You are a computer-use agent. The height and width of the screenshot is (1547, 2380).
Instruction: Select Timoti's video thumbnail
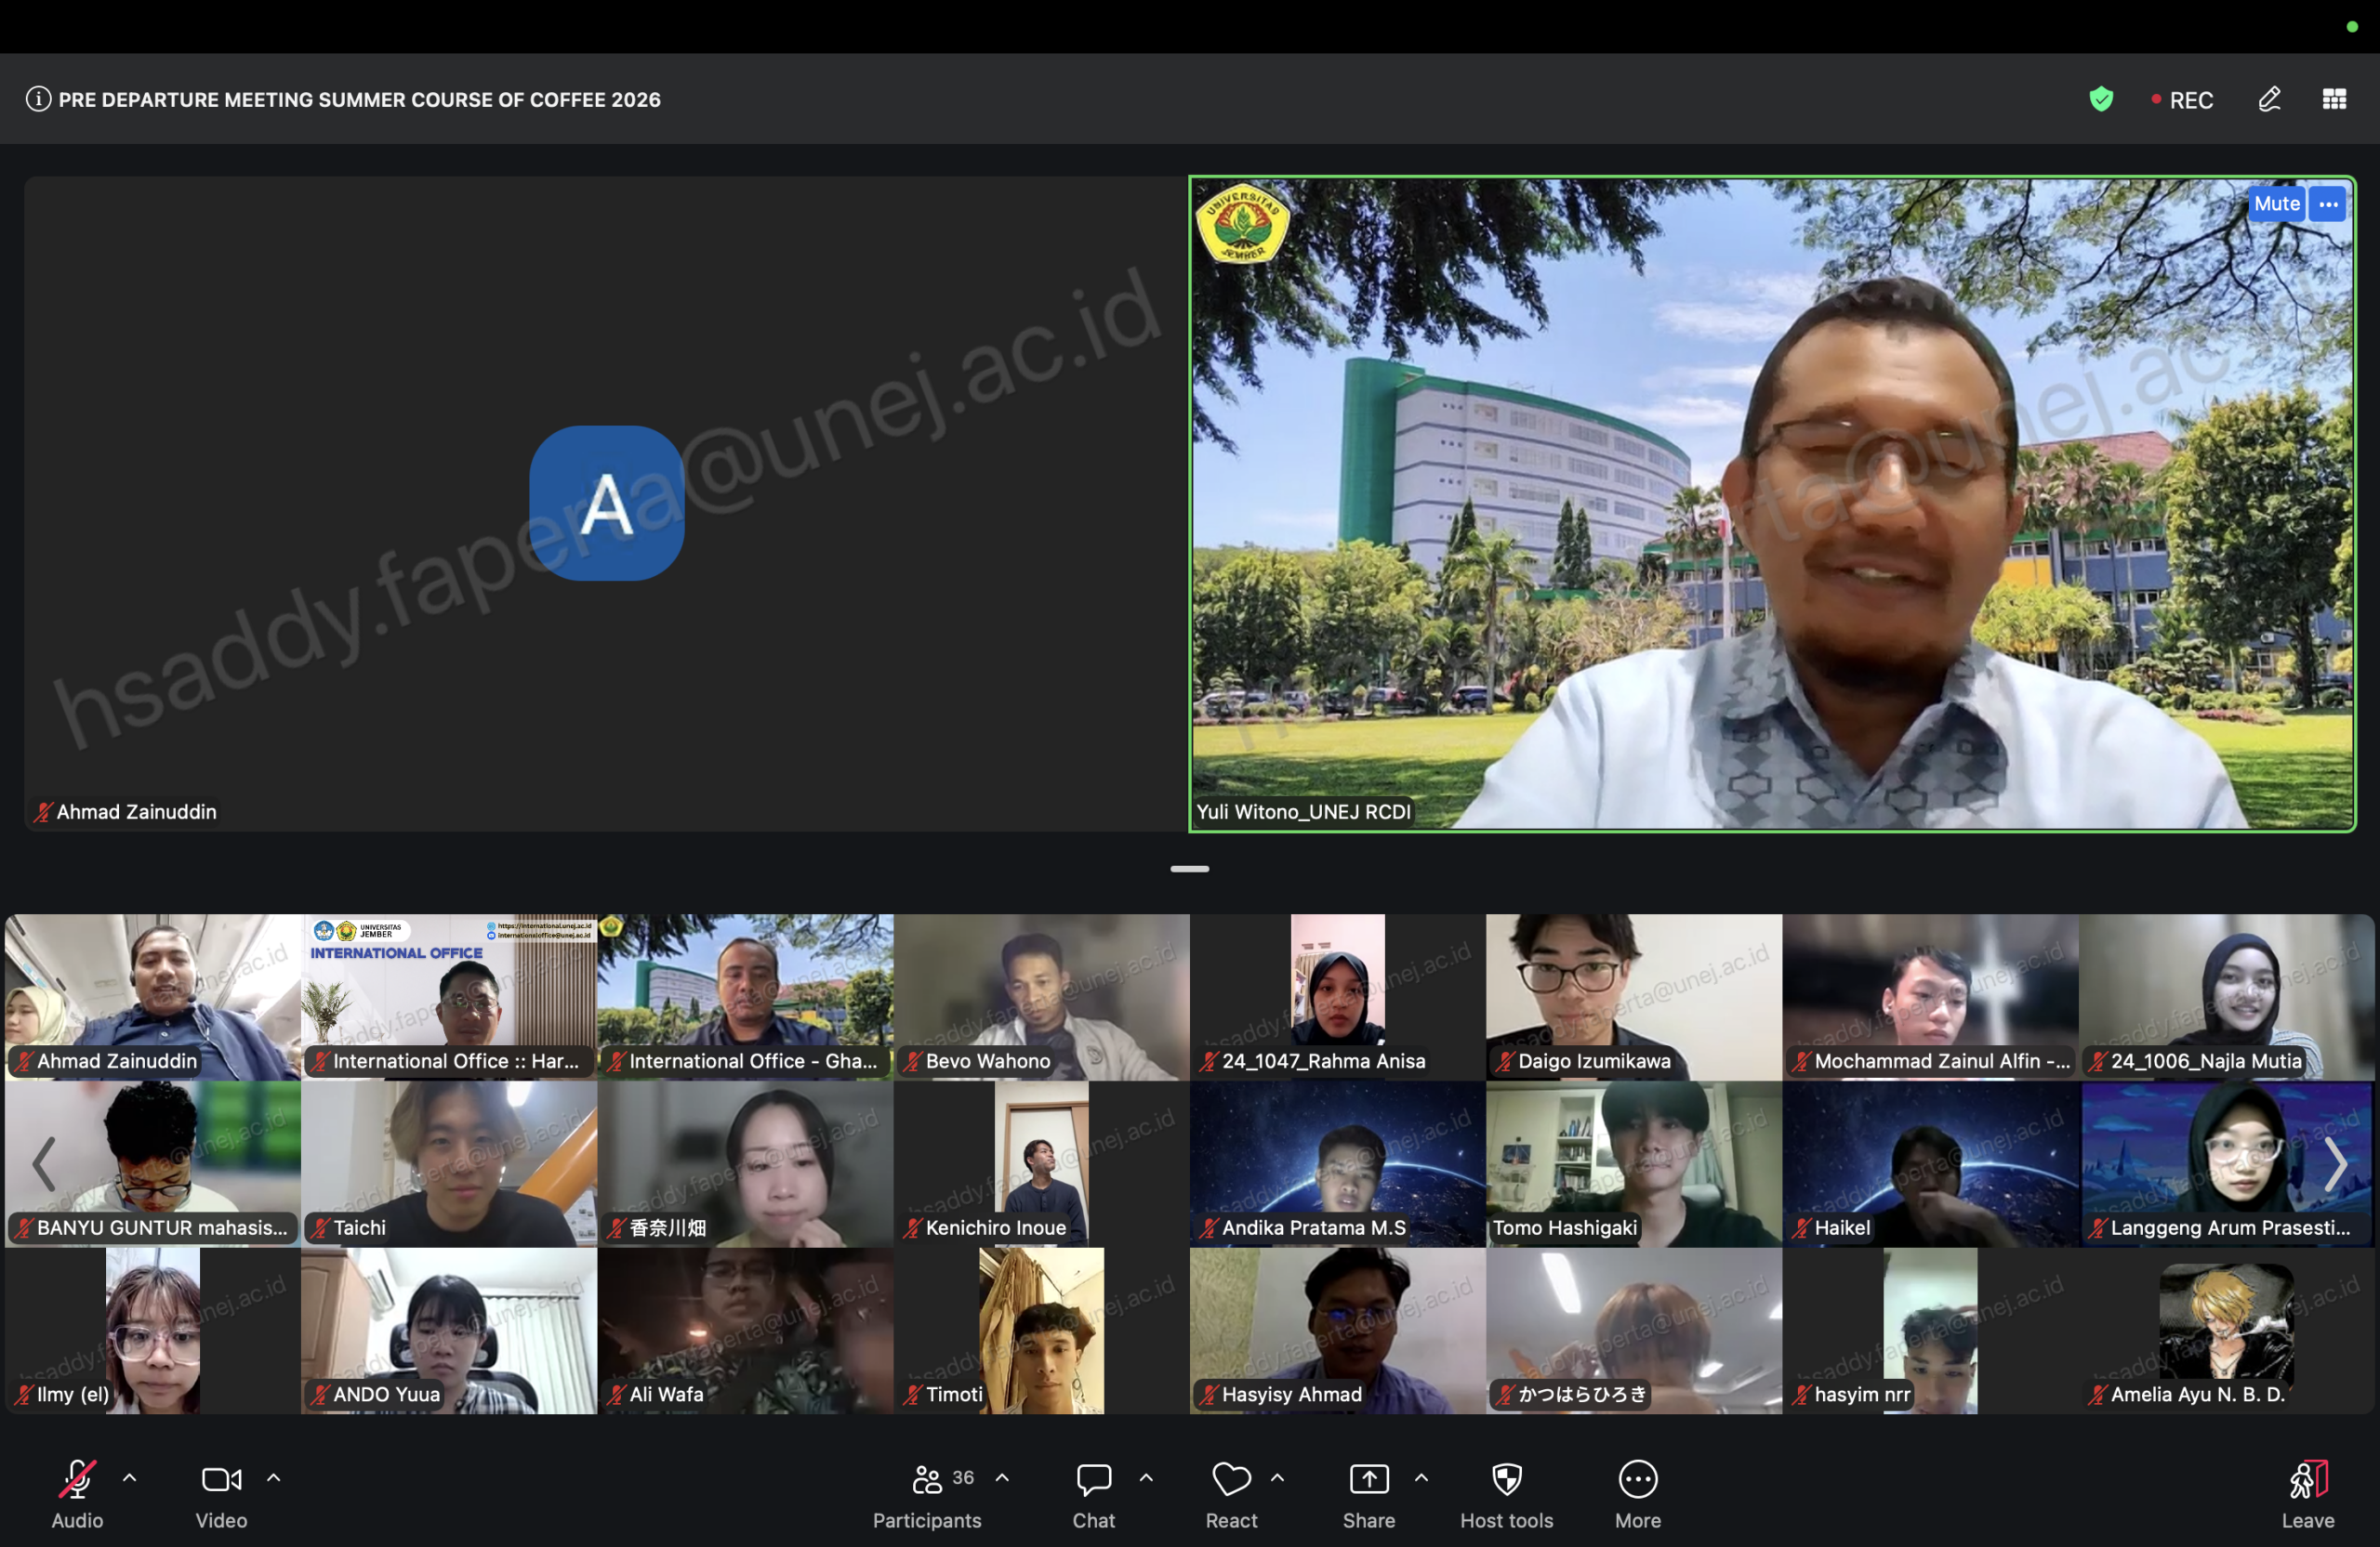[x=1042, y=1331]
